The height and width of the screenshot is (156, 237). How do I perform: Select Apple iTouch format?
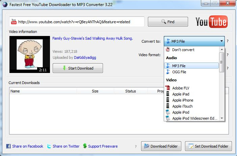pos(191,106)
